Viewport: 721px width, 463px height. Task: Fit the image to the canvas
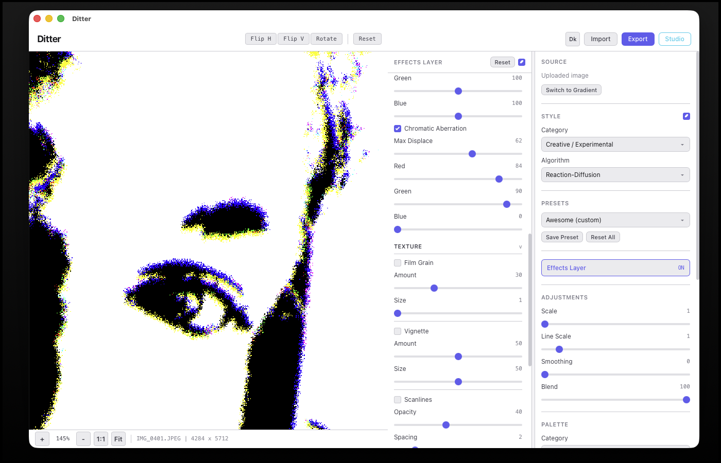pyautogui.click(x=118, y=439)
